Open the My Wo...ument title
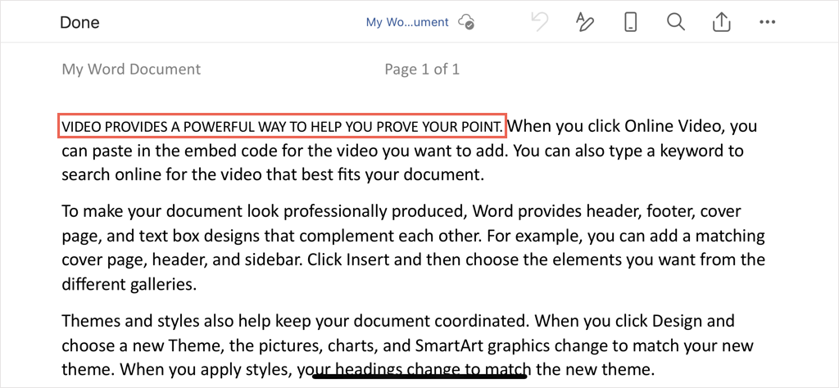 [x=407, y=22]
